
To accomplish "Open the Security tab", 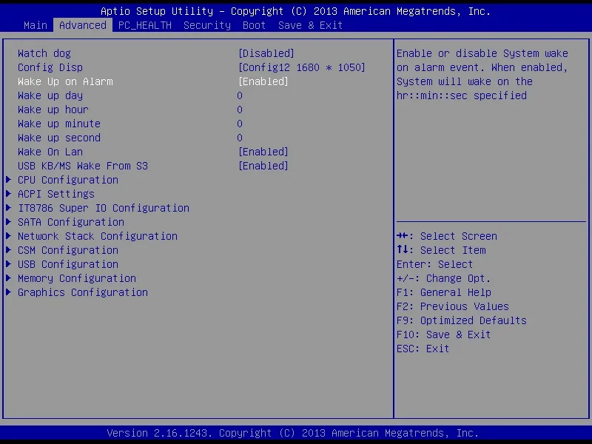I will click(207, 25).
